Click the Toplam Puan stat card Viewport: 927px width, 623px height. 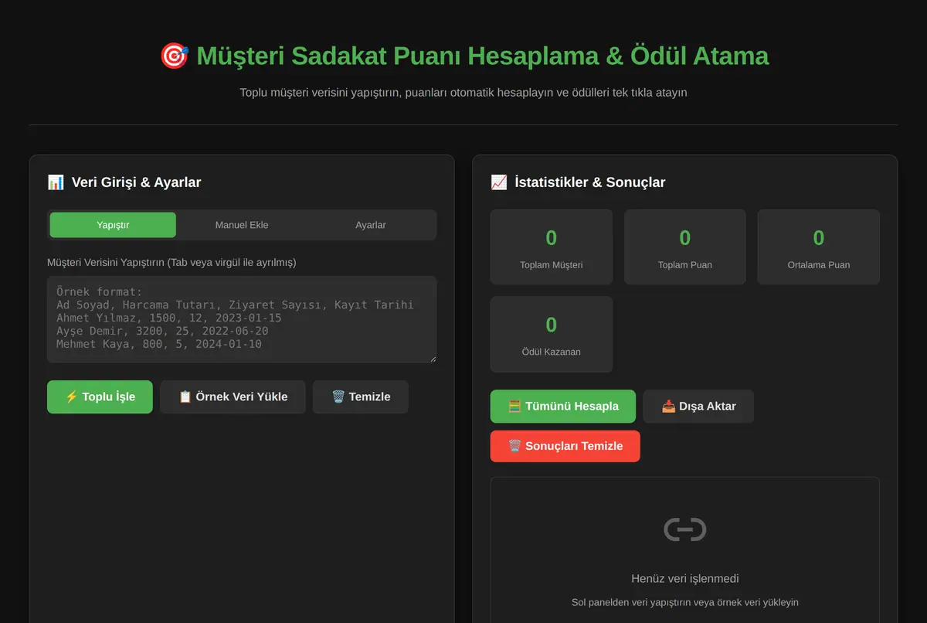point(685,247)
